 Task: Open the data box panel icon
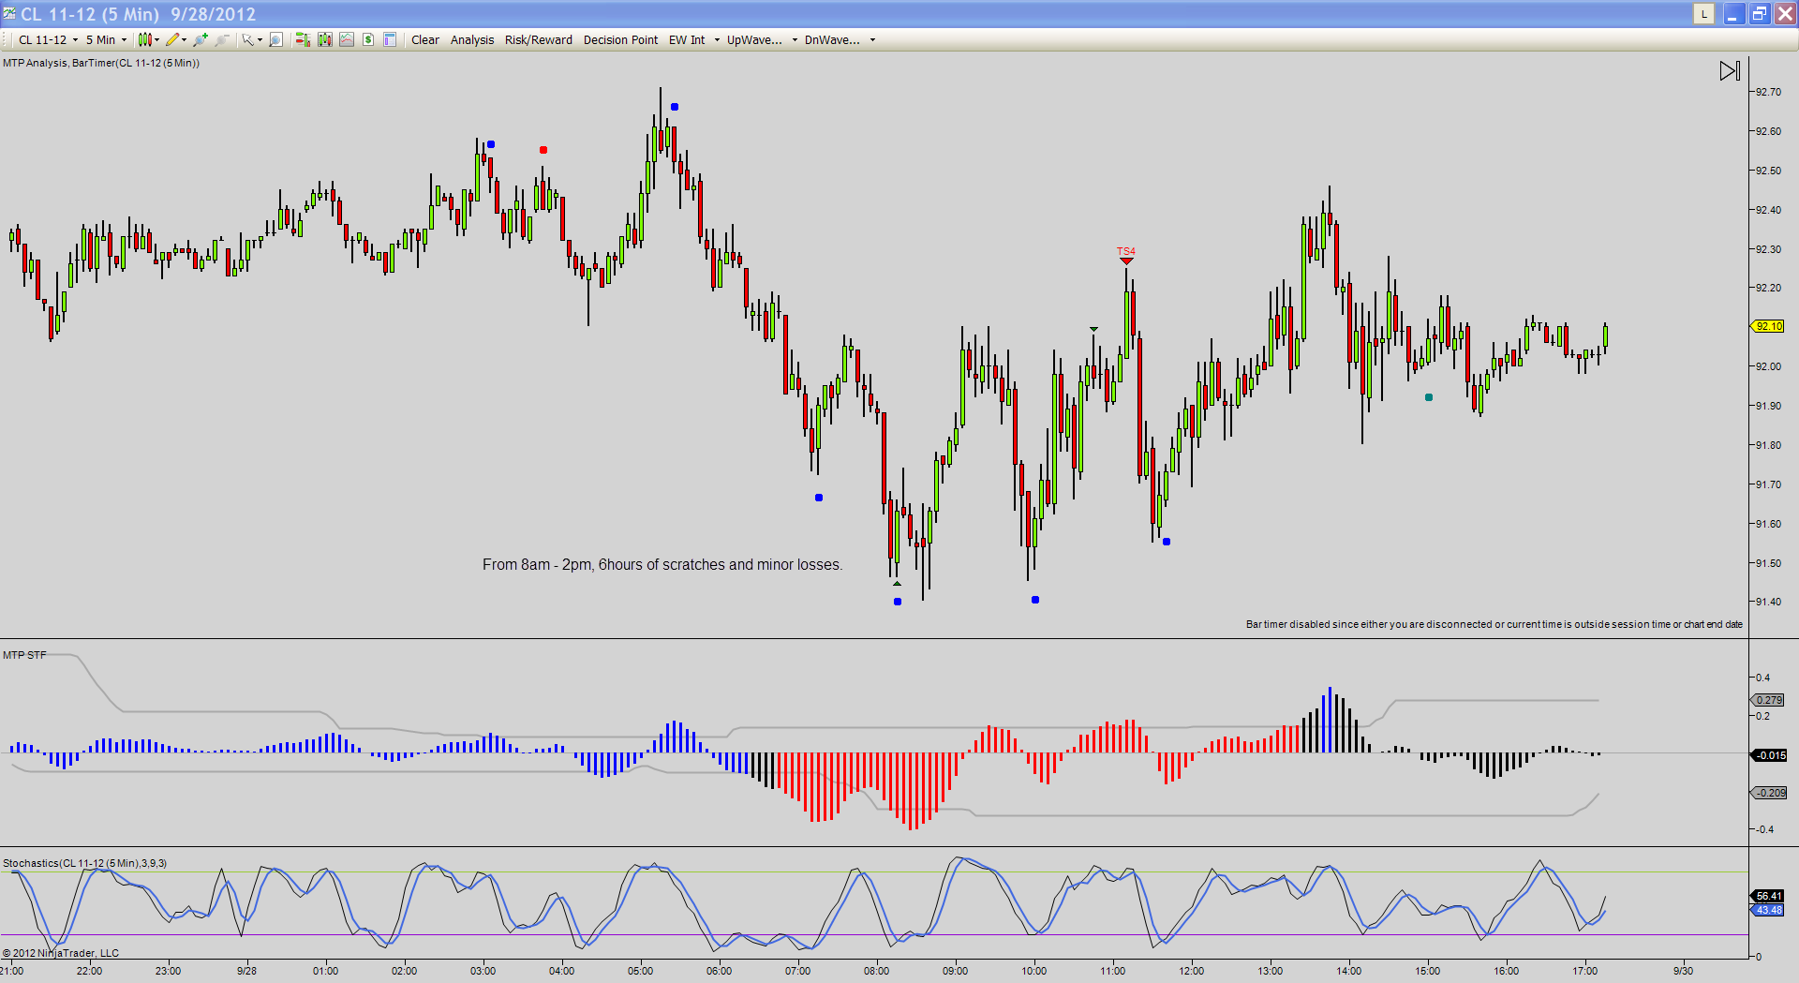pos(390,39)
